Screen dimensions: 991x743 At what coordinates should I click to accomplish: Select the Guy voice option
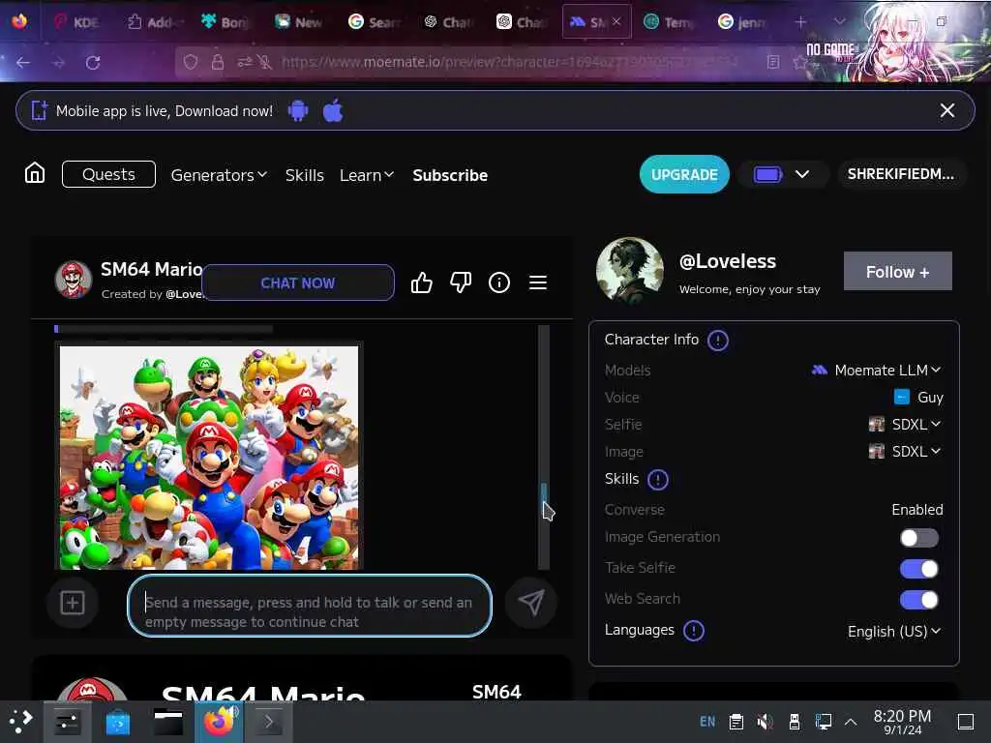point(918,398)
